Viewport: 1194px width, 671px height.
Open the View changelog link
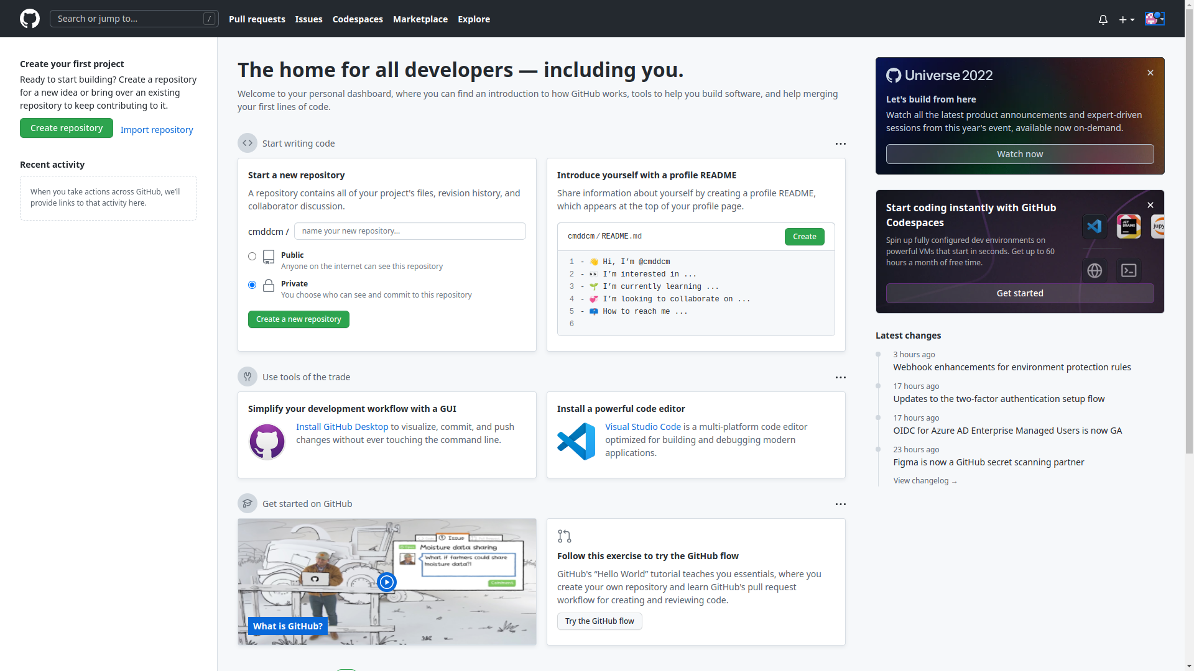(x=925, y=481)
